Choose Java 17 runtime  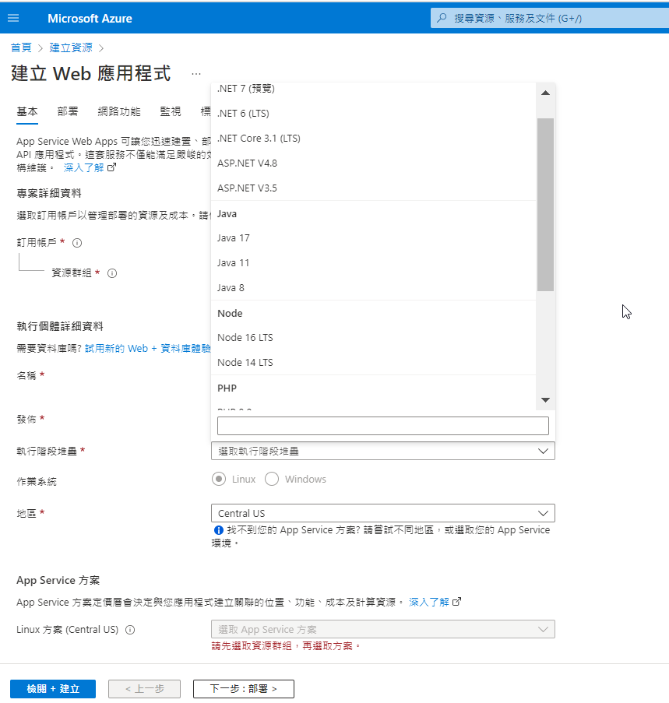(373, 238)
